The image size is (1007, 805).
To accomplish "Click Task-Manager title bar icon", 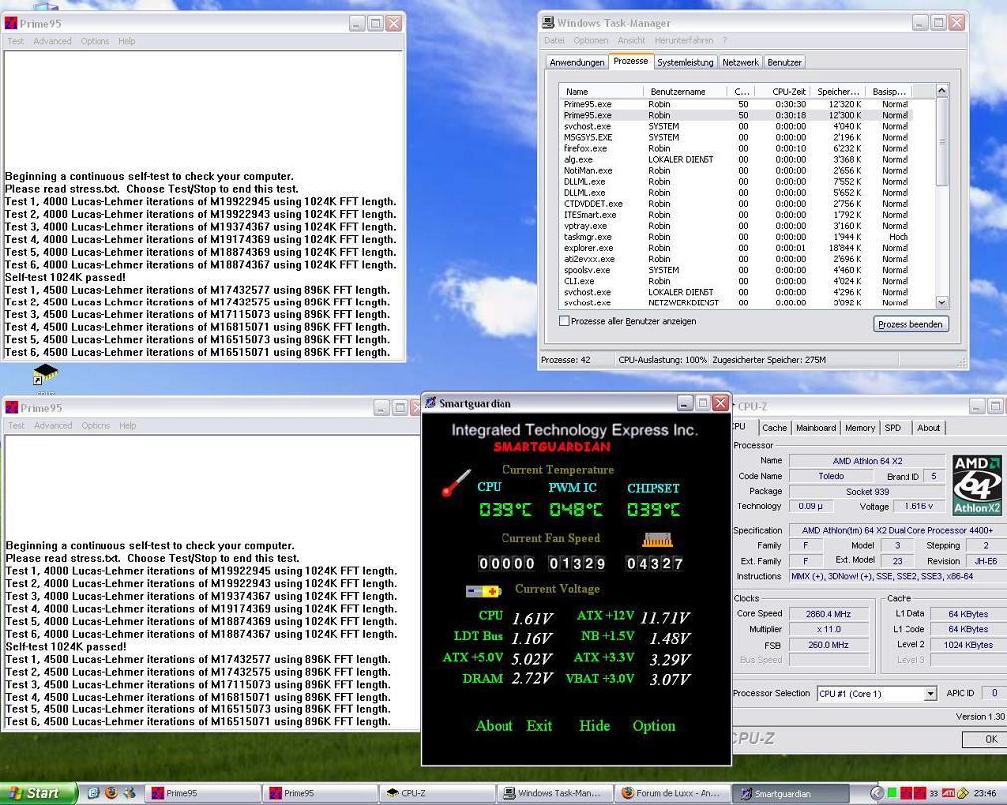I will click(548, 23).
